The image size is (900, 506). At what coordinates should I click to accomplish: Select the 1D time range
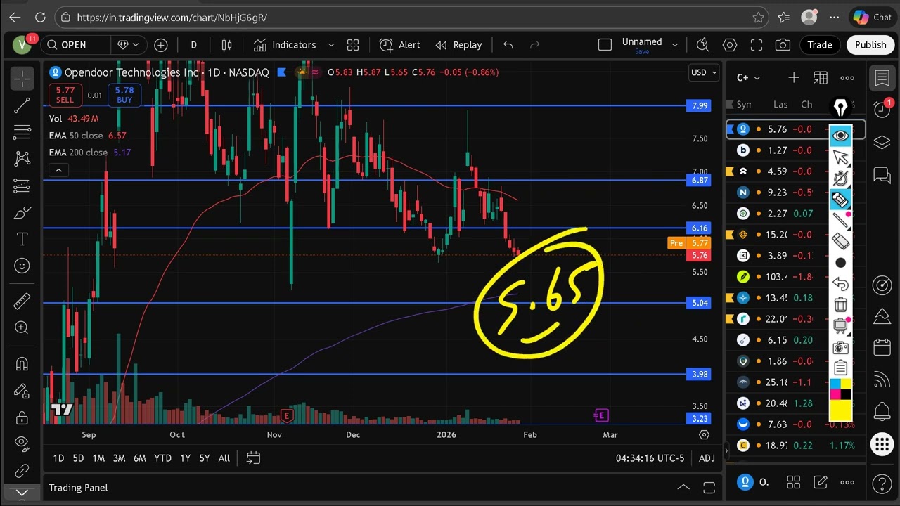click(58, 458)
